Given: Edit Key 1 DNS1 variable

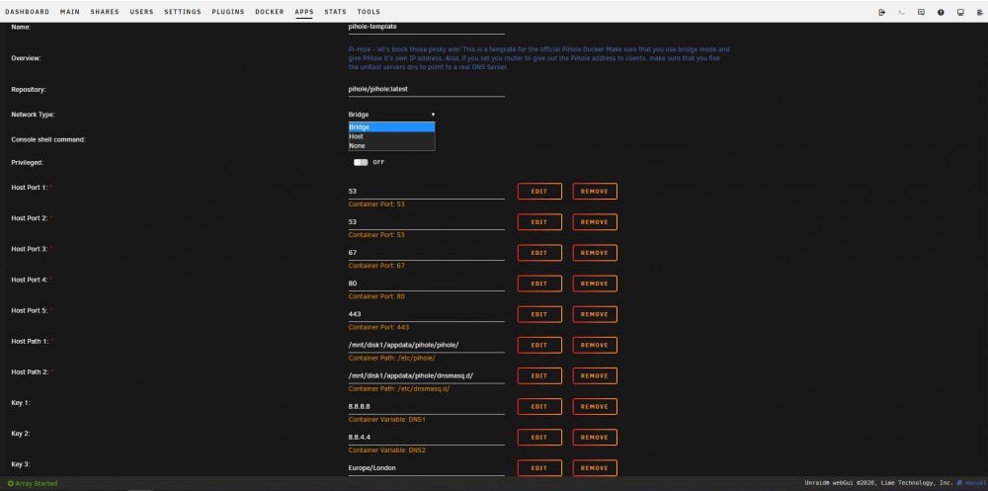Looking at the screenshot, I should pyautogui.click(x=539, y=407).
